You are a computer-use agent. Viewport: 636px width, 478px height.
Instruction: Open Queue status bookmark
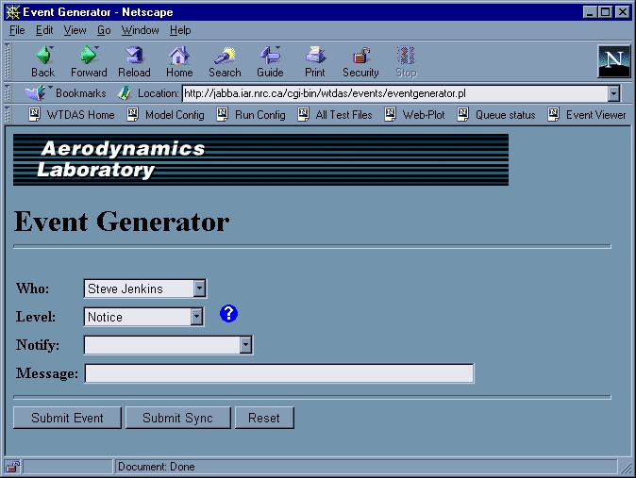pyautogui.click(x=496, y=115)
